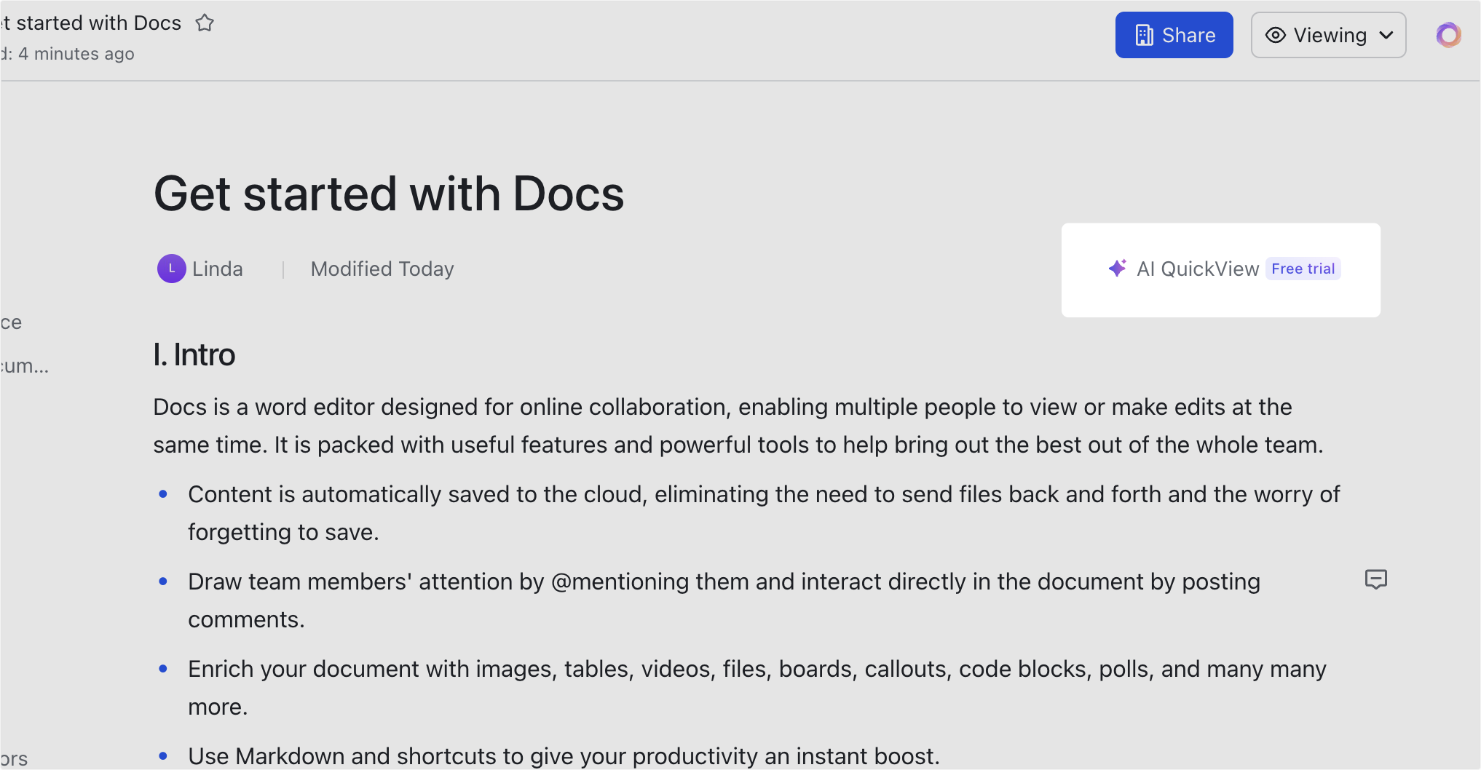Open the Viewing mode dropdown
The height and width of the screenshot is (770, 1481).
[x=1328, y=35]
